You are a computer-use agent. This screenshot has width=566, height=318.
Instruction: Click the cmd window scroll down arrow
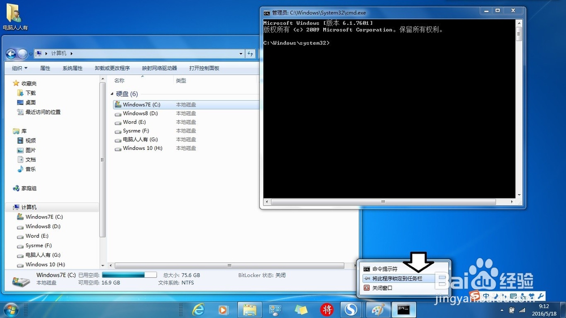(519, 195)
